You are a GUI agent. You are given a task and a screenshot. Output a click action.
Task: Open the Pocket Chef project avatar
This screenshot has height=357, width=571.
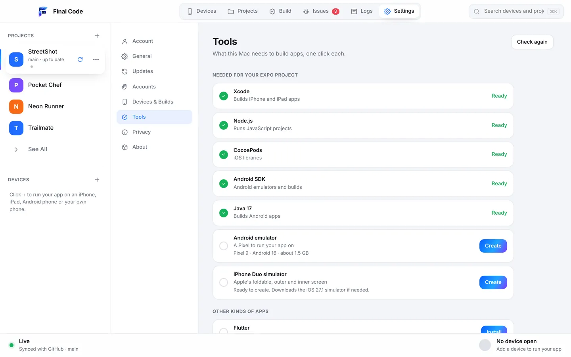pyautogui.click(x=16, y=85)
